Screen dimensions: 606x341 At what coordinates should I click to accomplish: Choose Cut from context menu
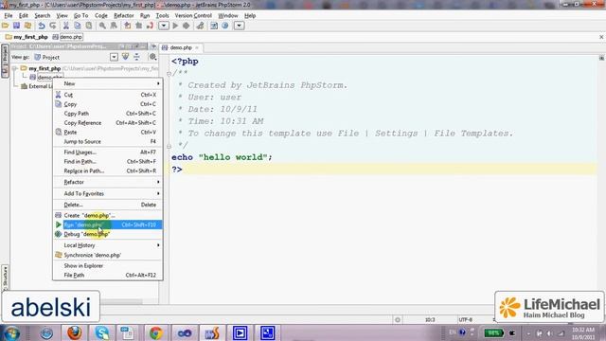(x=108, y=95)
